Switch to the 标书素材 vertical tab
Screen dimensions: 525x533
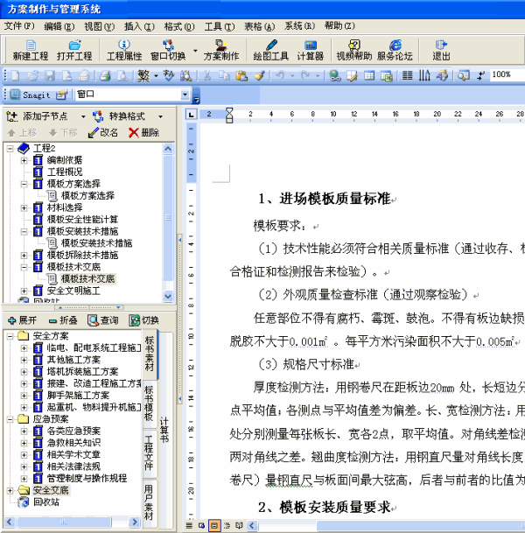150,354
